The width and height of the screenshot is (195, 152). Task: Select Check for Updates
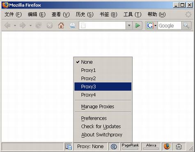[x=103, y=127]
